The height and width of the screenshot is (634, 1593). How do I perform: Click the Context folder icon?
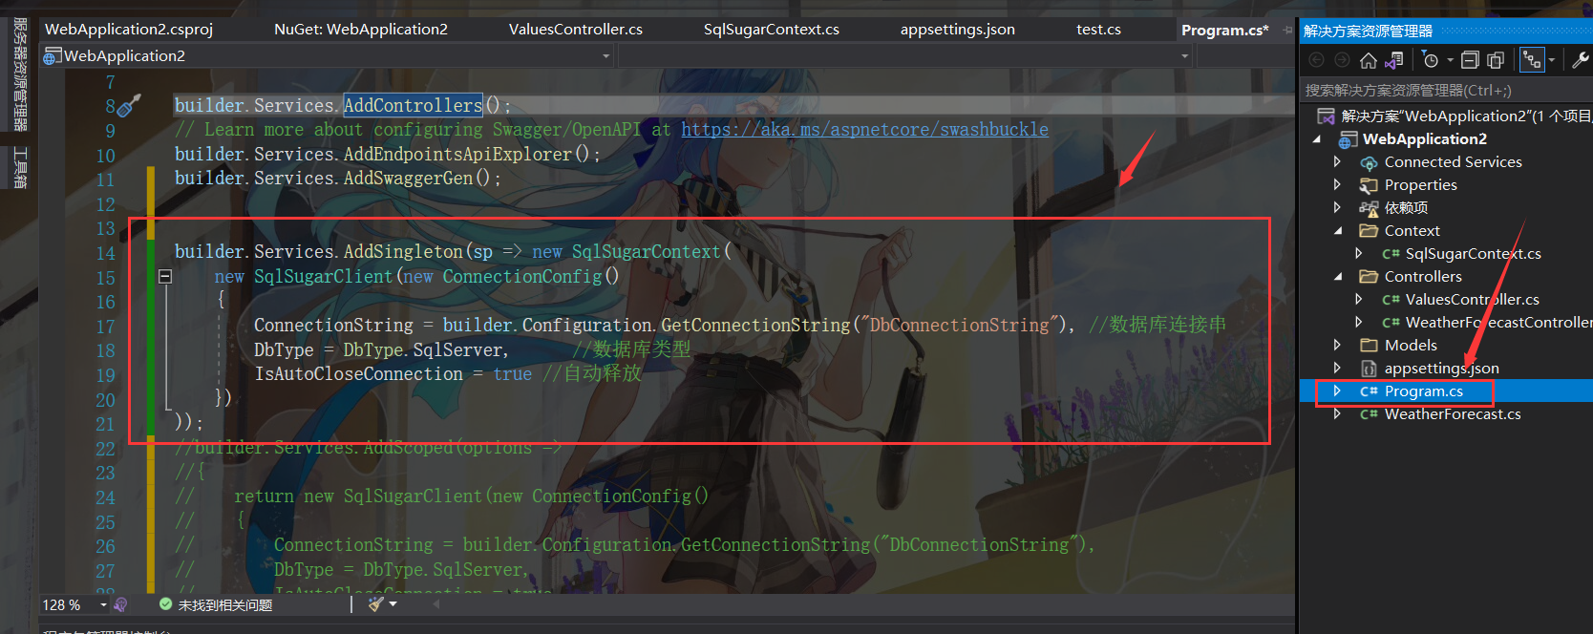click(x=1369, y=230)
